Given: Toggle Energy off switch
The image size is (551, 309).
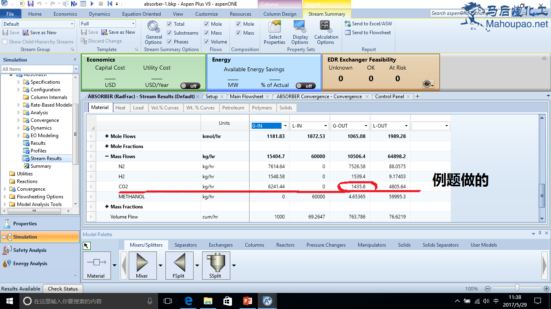Looking at the screenshot, I should 305,86.
